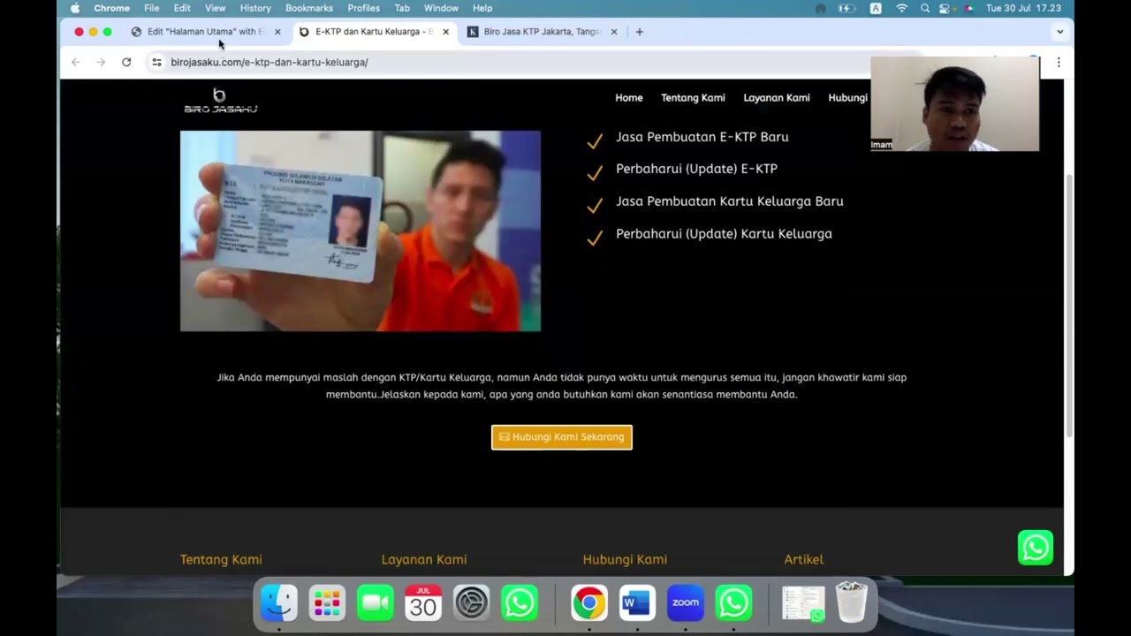Open Control Center in menu bar

coord(945,8)
